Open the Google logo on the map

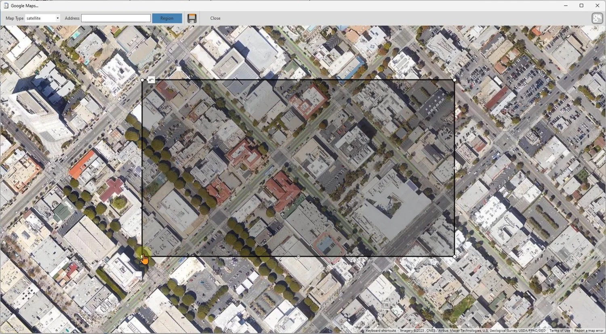(x=14, y=328)
